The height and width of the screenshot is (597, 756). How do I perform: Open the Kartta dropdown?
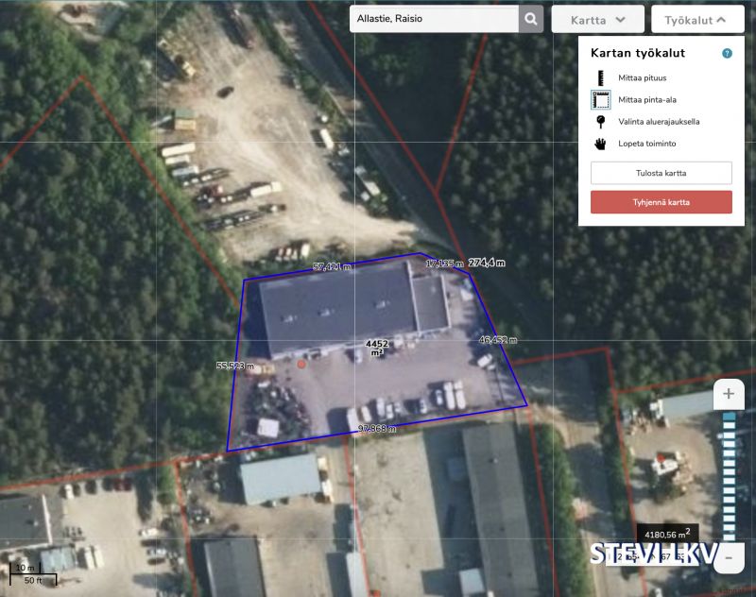(597, 19)
